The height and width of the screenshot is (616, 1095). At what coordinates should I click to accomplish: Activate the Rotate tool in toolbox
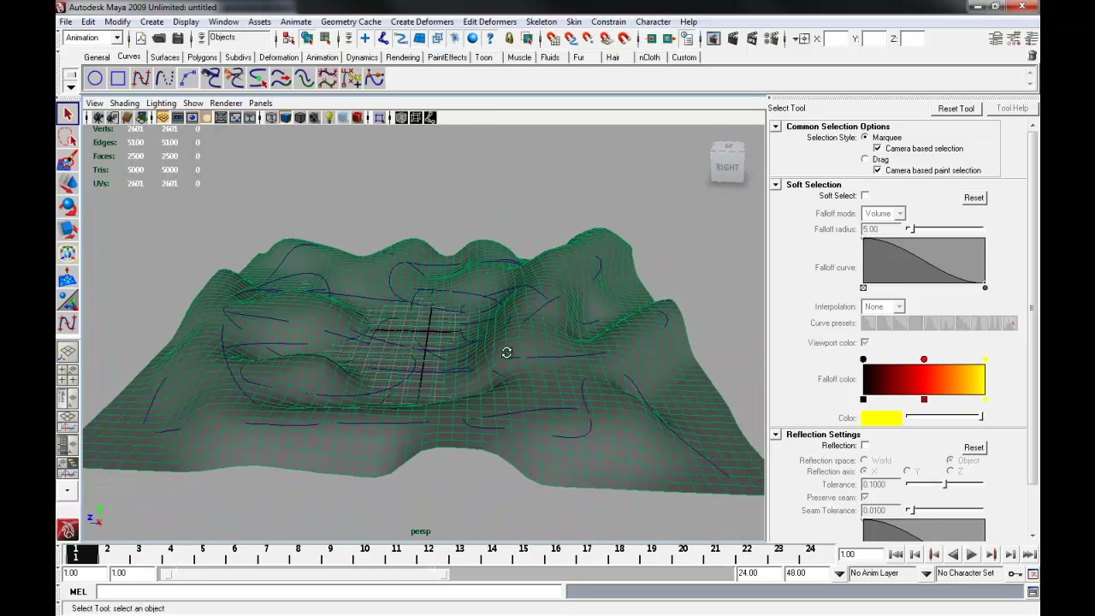pos(68,206)
